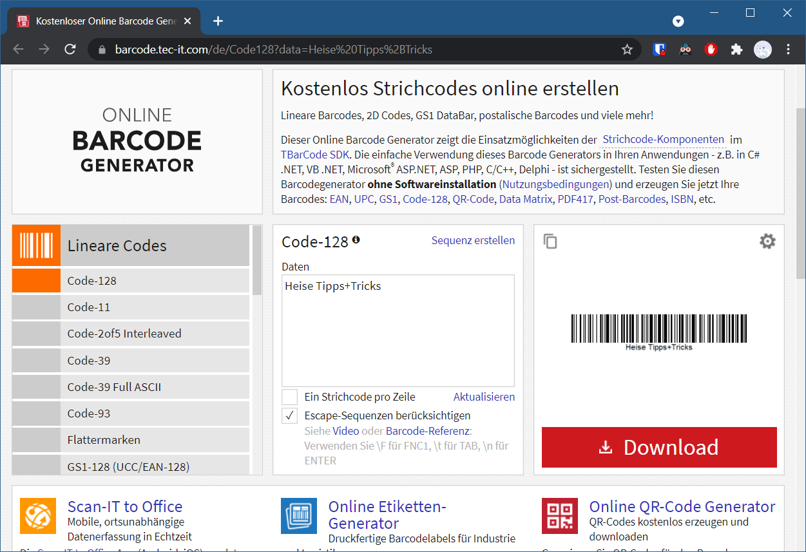Click the masked face extension icon
Viewport: 806px width, 552px height.
686,50
